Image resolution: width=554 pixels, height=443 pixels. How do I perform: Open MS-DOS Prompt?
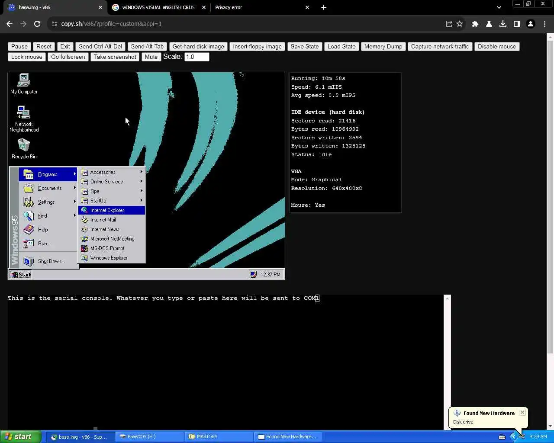point(112,248)
